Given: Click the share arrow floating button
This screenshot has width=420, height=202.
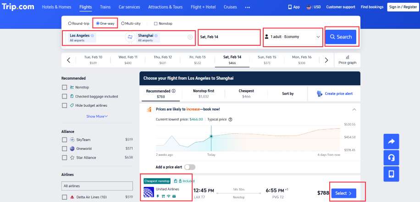Looking at the screenshot, I should point(391,142).
